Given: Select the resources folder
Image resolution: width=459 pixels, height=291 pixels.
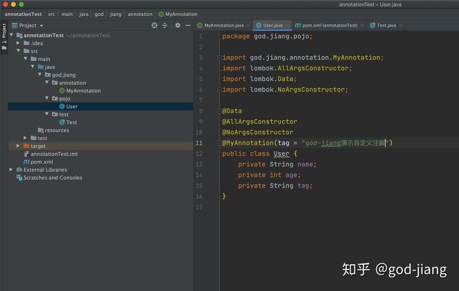Looking at the screenshot, I should pyautogui.click(x=57, y=130).
